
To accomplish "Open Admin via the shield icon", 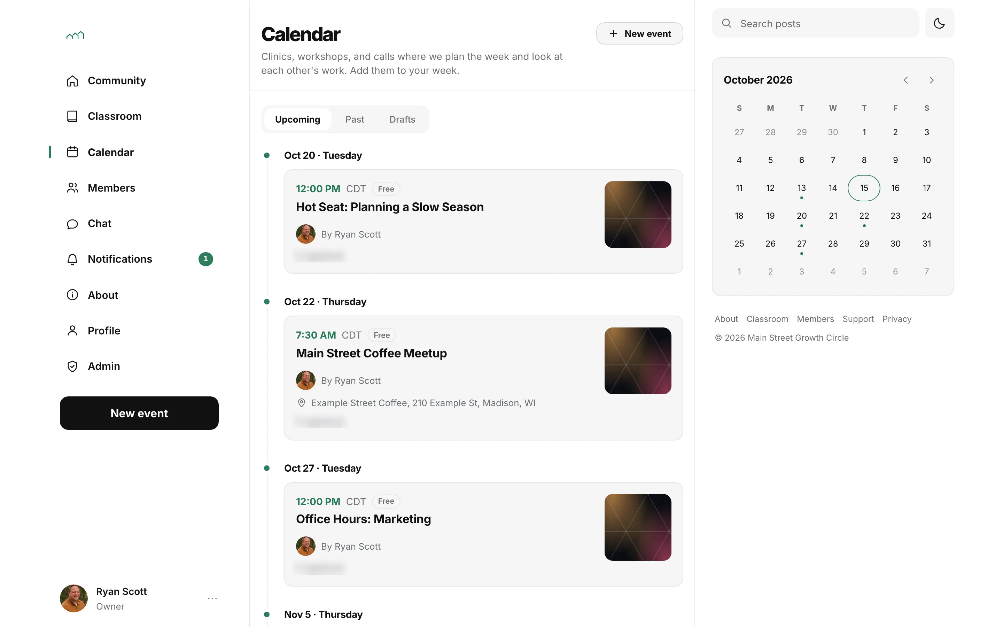I will coord(72,366).
